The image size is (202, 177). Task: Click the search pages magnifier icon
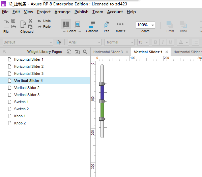85,52
